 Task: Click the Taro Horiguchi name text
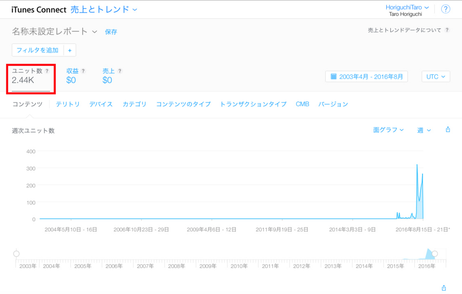pyautogui.click(x=406, y=14)
